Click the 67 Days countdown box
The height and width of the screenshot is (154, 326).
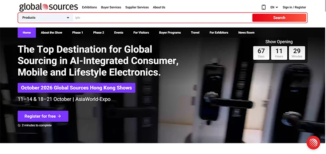click(x=261, y=53)
